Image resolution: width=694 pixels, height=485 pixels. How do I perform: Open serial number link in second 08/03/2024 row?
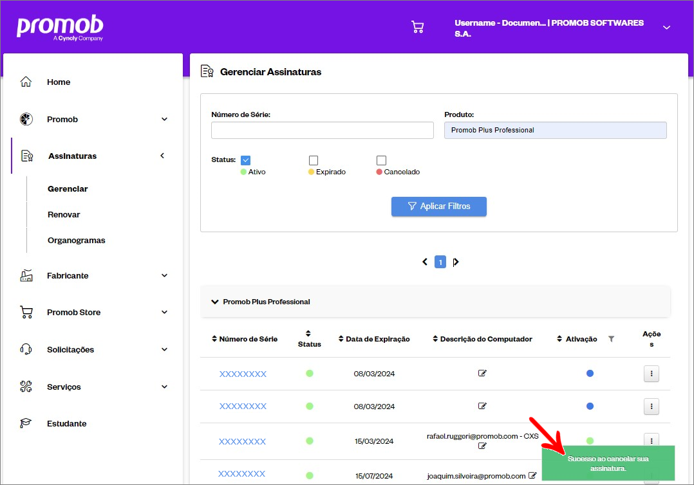pyautogui.click(x=243, y=407)
